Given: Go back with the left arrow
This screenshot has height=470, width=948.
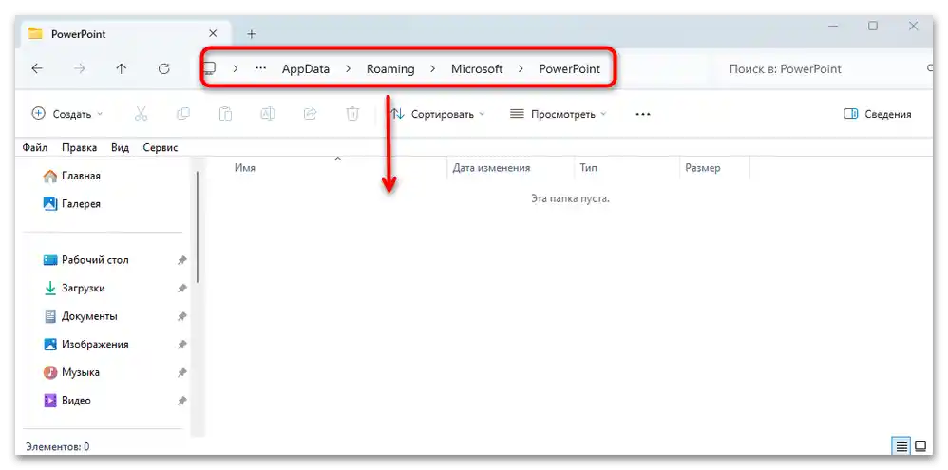Looking at the screenshot, I should click(37, 69).
